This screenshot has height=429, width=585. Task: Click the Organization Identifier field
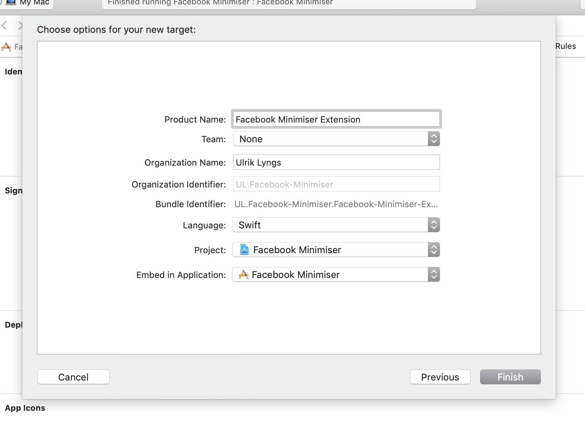click(x=336, y=184)
